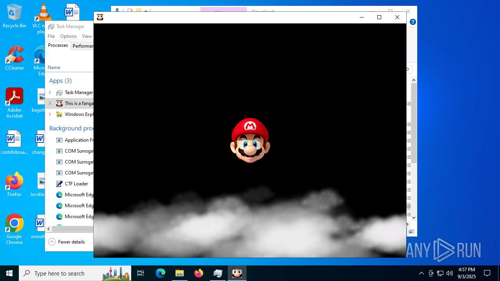Screen dimensions: 500x281
Task: Open the Adobe Acrobat desktop shortcut
Action: tap(14, 103)
